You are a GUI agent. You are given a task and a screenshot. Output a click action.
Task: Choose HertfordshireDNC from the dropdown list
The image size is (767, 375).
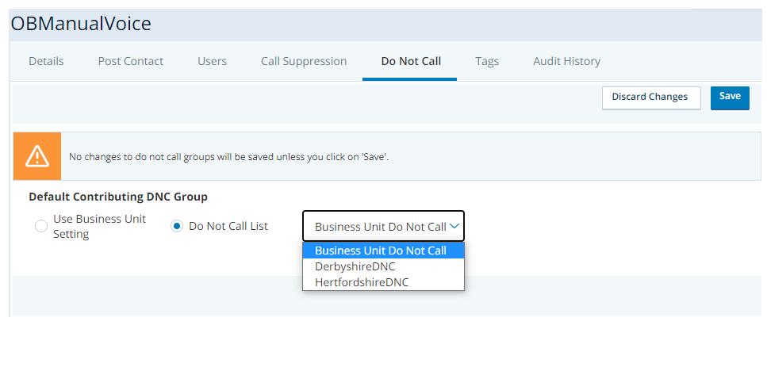tap(383, 282)
